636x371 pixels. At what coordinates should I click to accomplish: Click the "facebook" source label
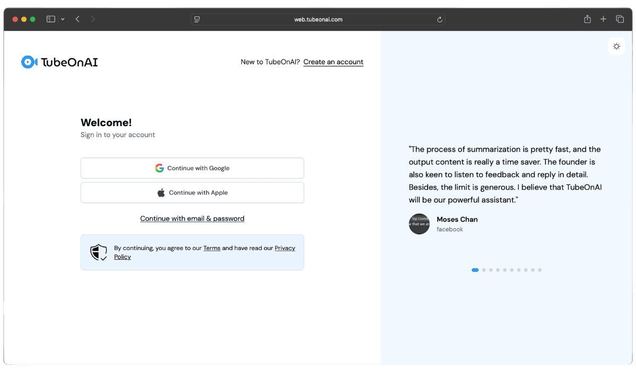coord(450,229)
